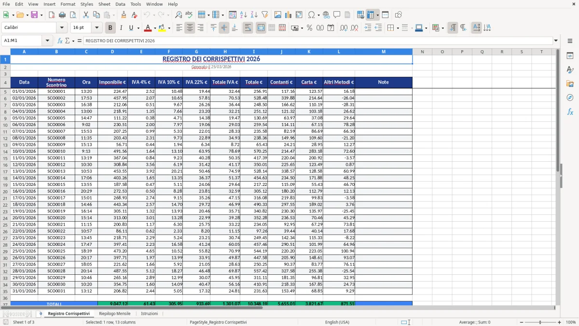
Task: Click the Add Decimal Place icon
Action: 344,28
